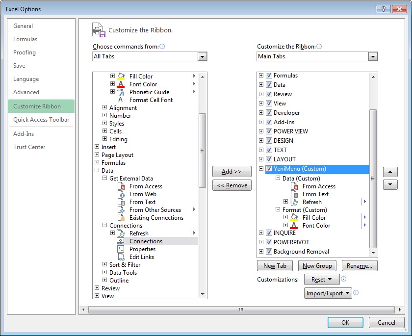The image size is (412, 336).
Task: Move selected tab down with down arrow button
Action: pyautogui.click(x=390, y=184)
